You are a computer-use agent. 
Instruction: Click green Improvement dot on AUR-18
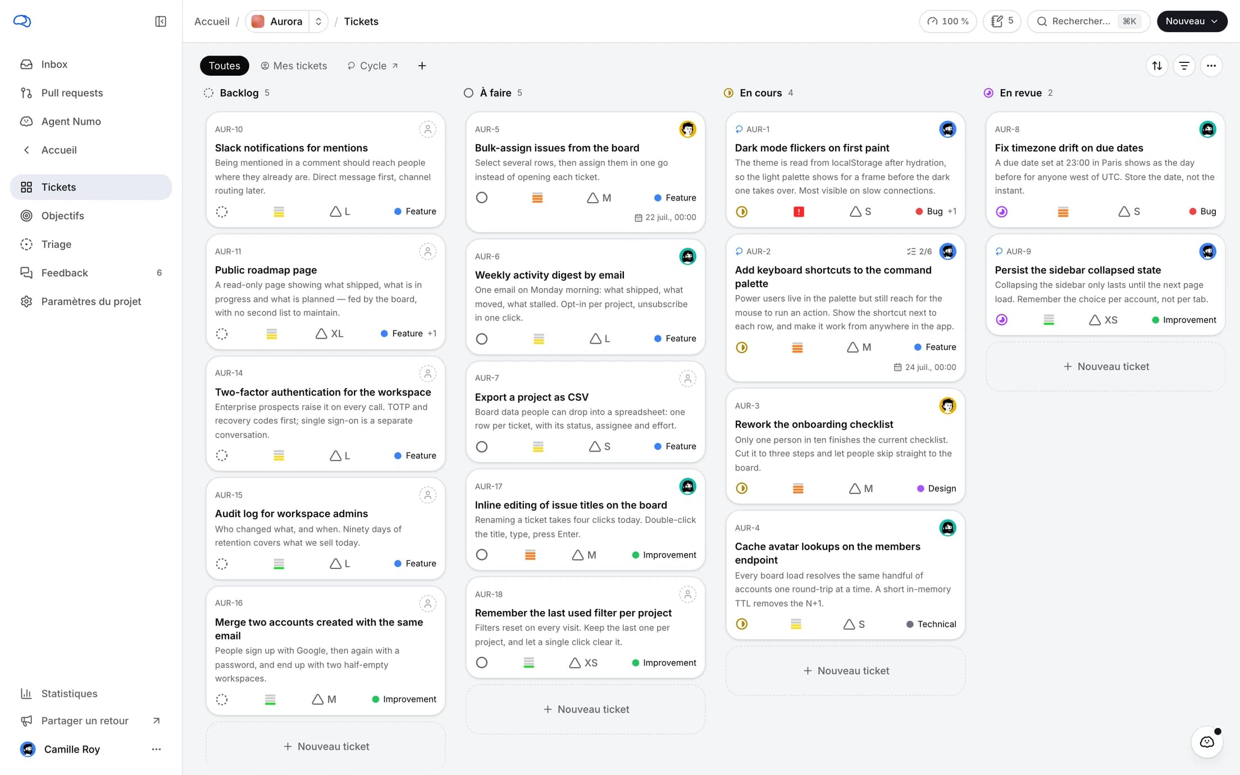pyautogui.click(x=636, y=663)
